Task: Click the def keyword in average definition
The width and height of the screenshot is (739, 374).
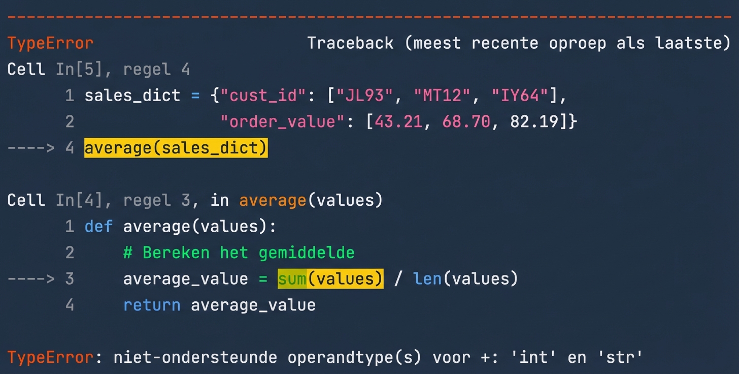Action: (98, 226)
